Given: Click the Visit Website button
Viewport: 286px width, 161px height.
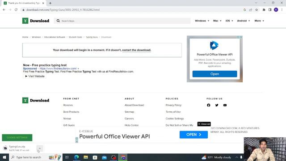Looking at the screenshot, I should [x=35, y=76].
